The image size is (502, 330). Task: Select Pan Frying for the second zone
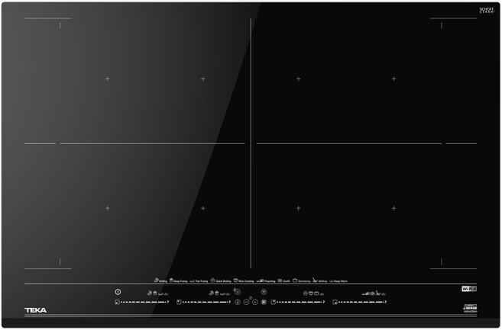(x=222, y=294)
